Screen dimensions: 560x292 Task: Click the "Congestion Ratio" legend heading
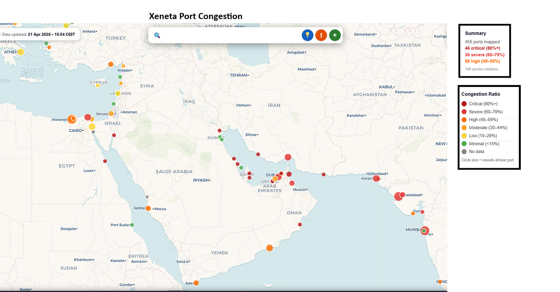click(481, 94)
